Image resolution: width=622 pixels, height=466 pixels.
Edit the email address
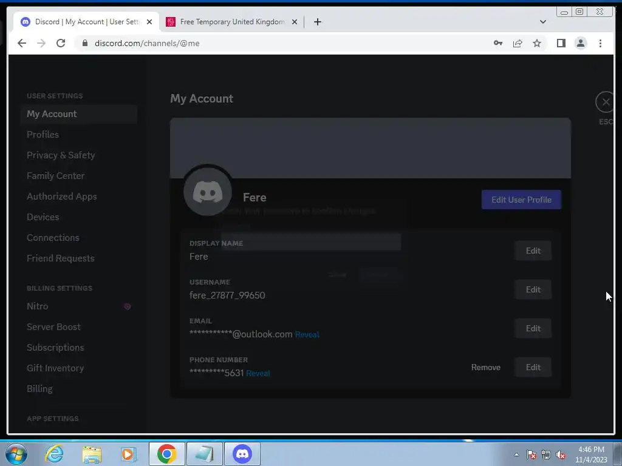[x=533, y=328]
